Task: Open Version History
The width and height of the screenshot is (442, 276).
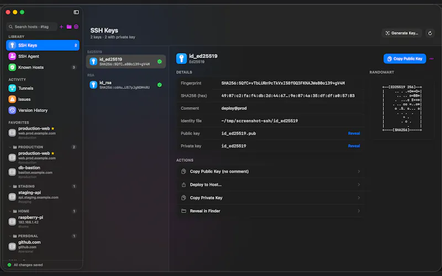Action: click(x=43, y=110)
